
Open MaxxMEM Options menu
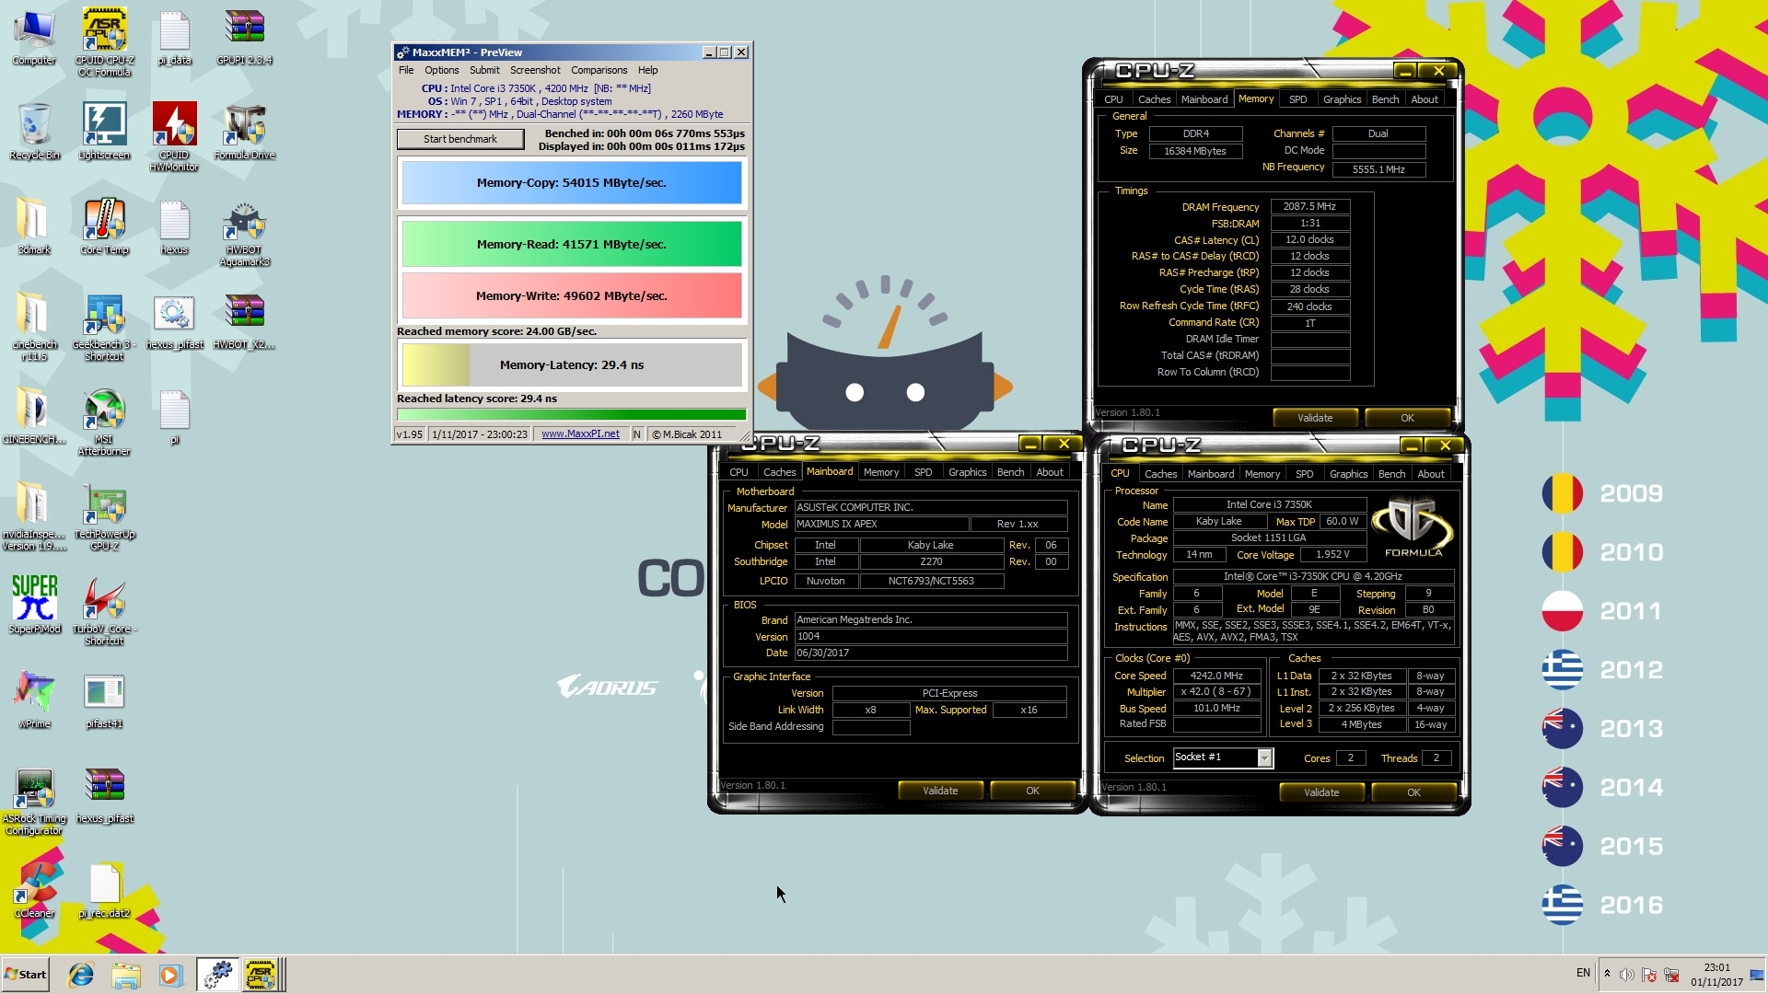pyautogui.click(x=442, y=70)
